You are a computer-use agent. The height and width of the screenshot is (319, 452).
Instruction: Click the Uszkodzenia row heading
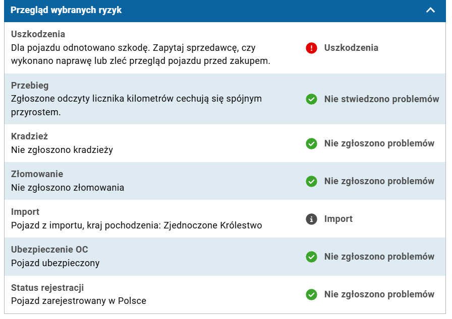coord(38,35)
